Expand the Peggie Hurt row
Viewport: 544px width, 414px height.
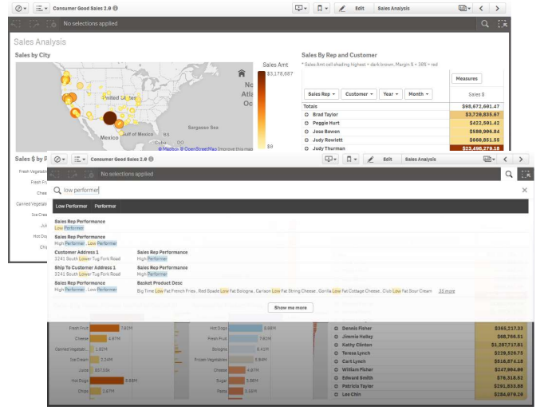coord(307,124)
